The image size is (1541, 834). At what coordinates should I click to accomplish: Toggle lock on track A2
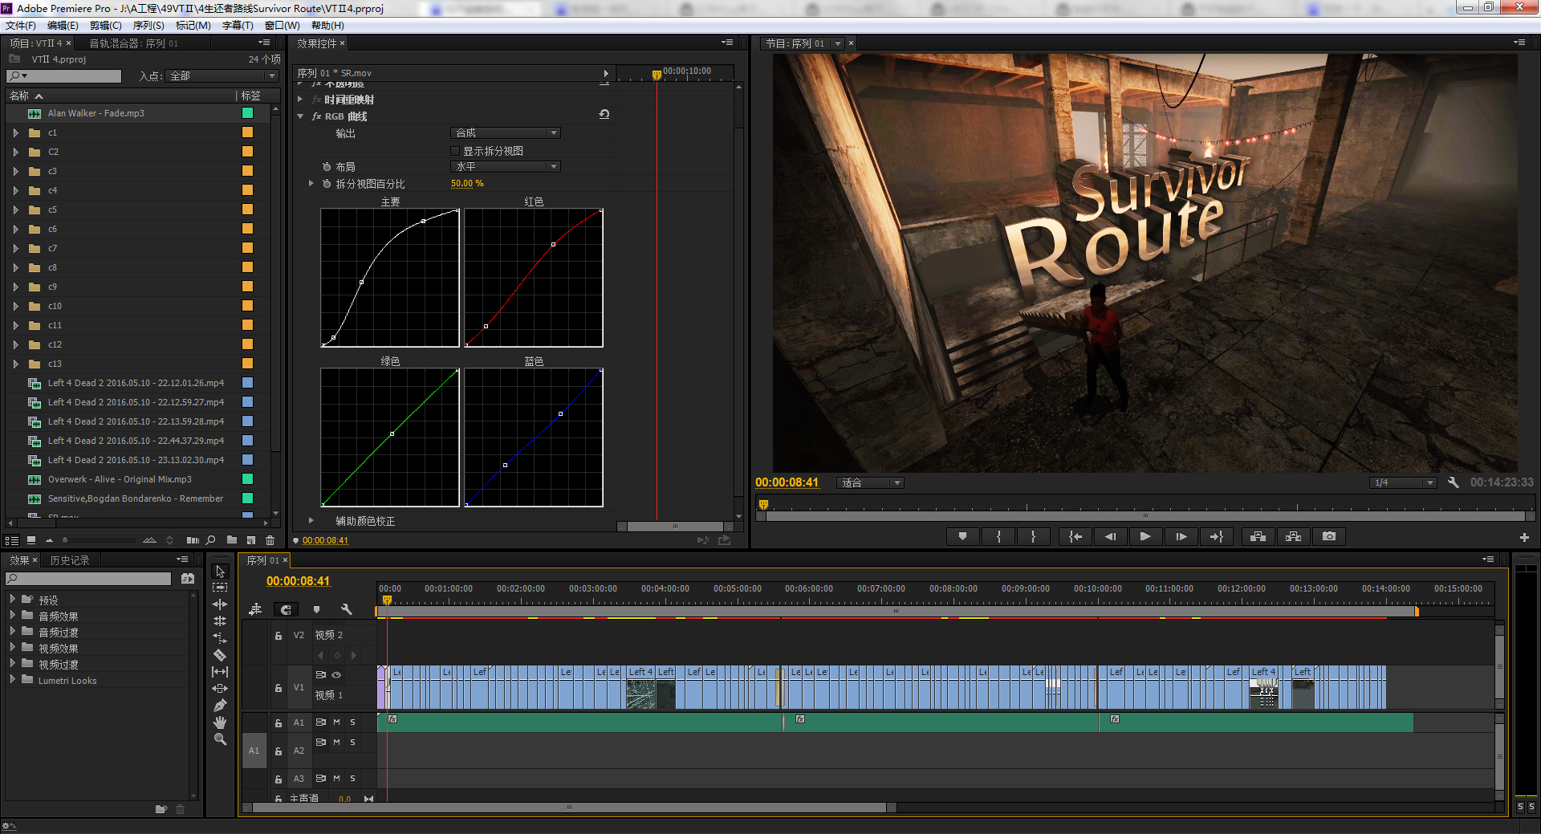tap(278, 751)
